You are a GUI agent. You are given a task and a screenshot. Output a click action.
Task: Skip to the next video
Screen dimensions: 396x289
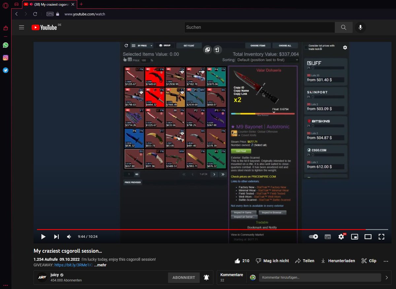56,236
